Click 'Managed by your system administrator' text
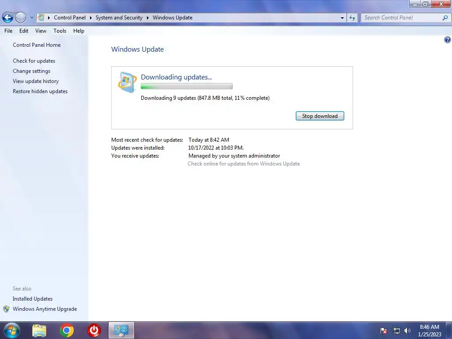The width and height of the screenshot is (452, 339). tap(234, 156)
